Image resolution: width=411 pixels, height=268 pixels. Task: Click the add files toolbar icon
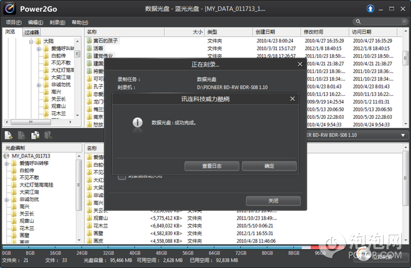(8, 135)
